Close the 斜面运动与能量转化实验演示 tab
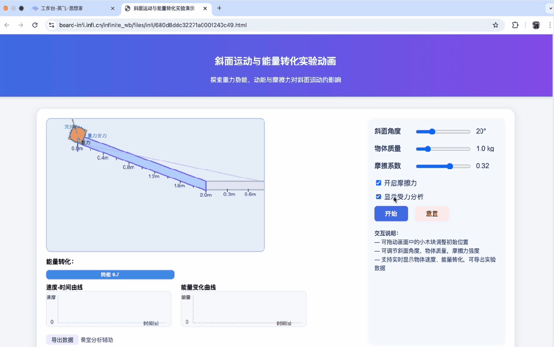 click(205, 9)
